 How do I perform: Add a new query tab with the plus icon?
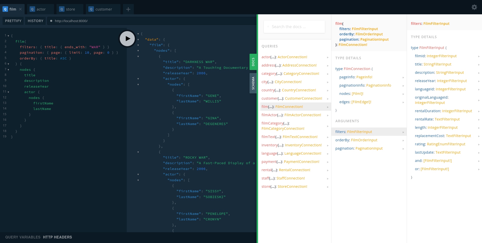pyautogui.click(x=128, y=9)
